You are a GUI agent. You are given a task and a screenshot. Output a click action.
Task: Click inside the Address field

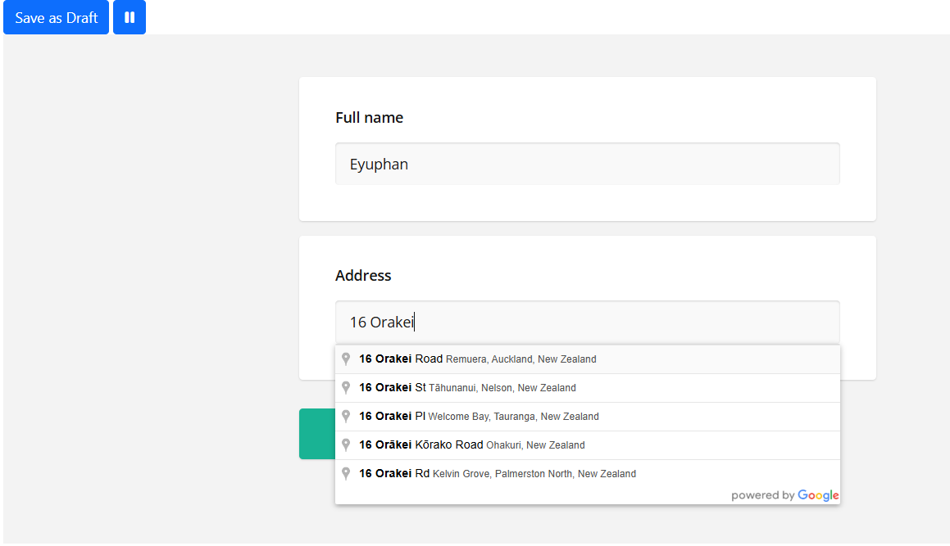coord(587,322)
